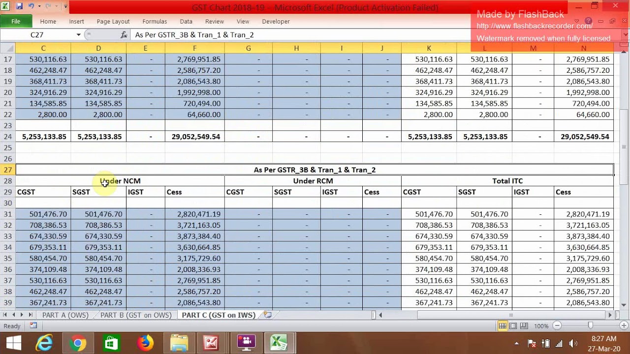Select column F header
Image resolution: width=630 pixels, height=354 pixels.
click(x=194, y=48)
